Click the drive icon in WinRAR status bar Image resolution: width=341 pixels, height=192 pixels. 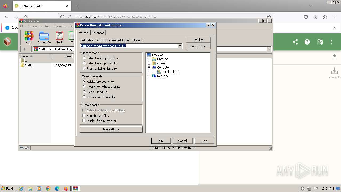(x=22, y=148)
